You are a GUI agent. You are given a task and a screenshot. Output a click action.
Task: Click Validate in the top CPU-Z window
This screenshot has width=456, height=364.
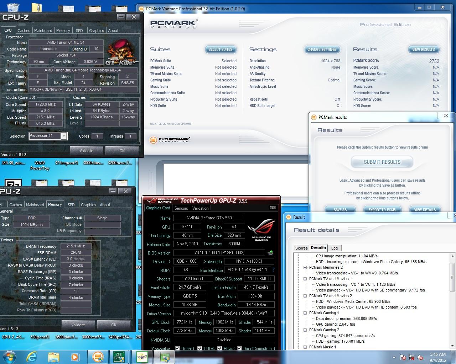point(86,151)
